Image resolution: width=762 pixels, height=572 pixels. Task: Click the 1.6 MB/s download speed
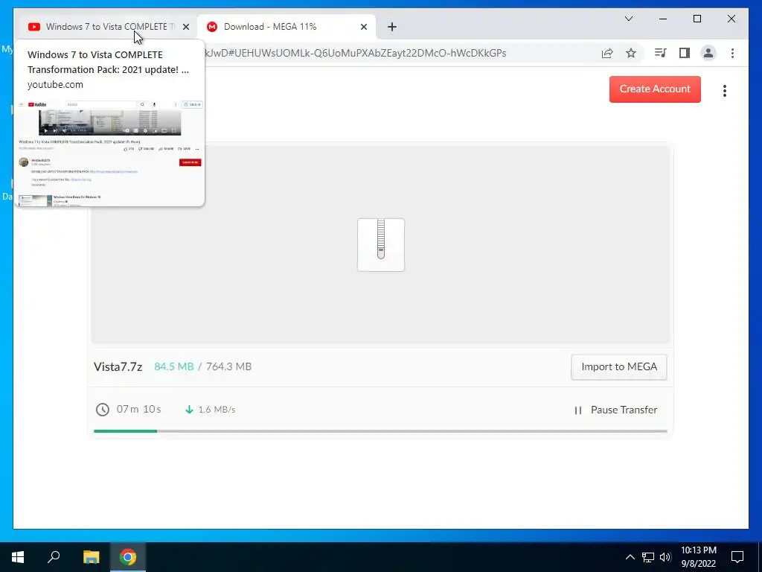(217, 410)
